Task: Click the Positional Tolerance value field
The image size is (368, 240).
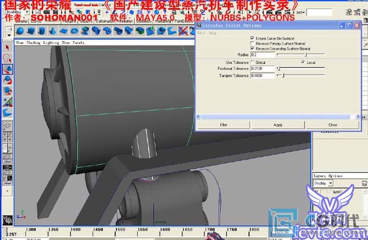Action: click(263, 68)
